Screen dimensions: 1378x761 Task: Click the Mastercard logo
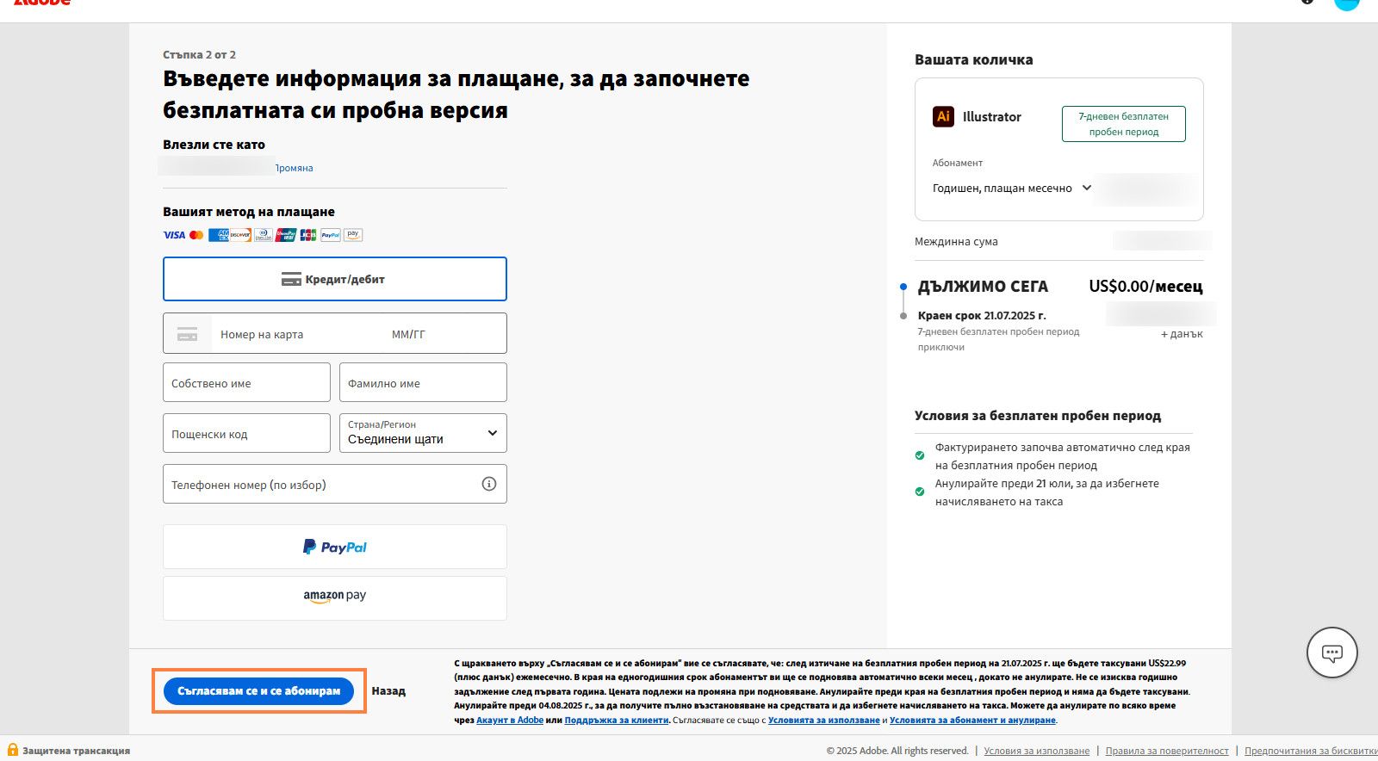click(196, 235)
